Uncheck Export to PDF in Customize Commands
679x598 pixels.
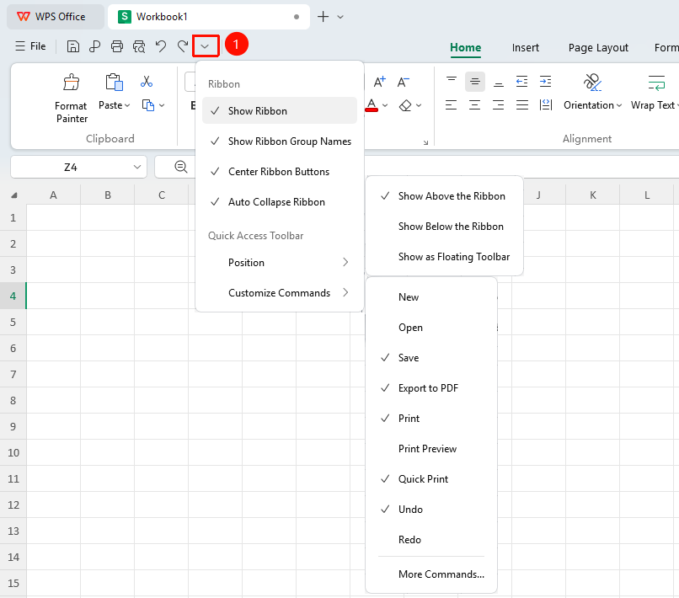point(431,388)
